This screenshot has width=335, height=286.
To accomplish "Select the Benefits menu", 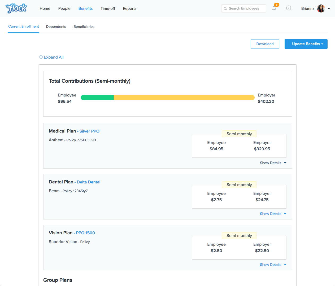I will point(86,8).
